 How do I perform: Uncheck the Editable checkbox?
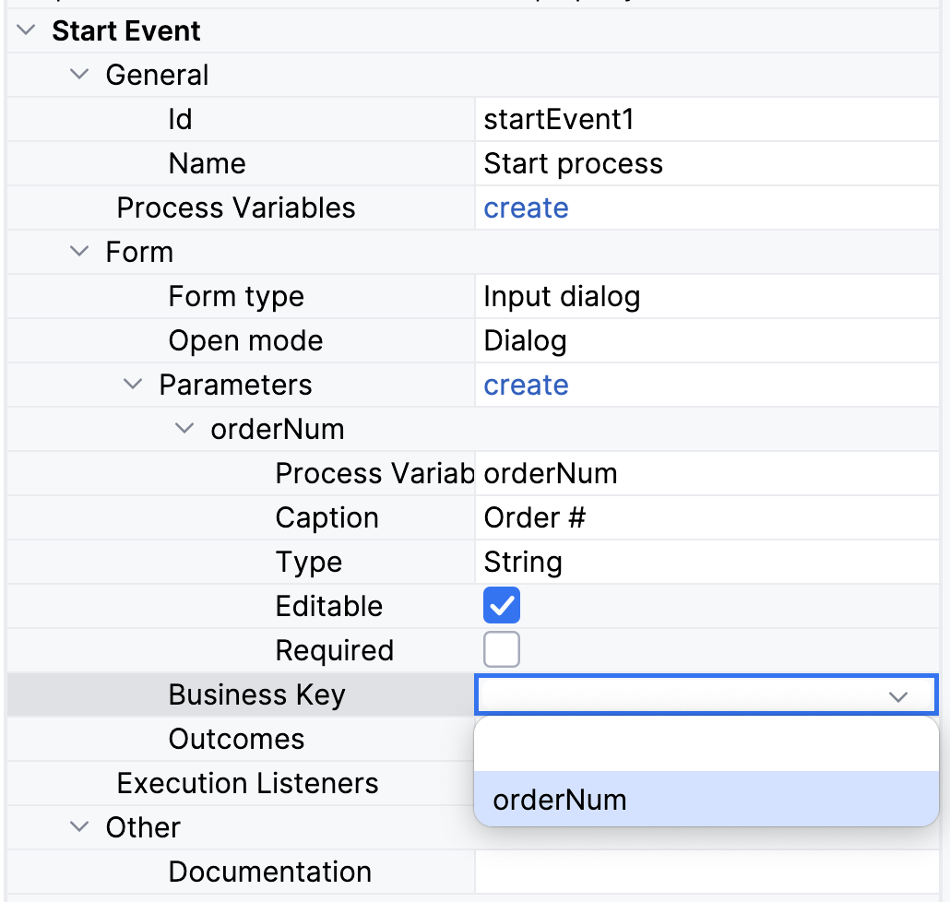502,606
